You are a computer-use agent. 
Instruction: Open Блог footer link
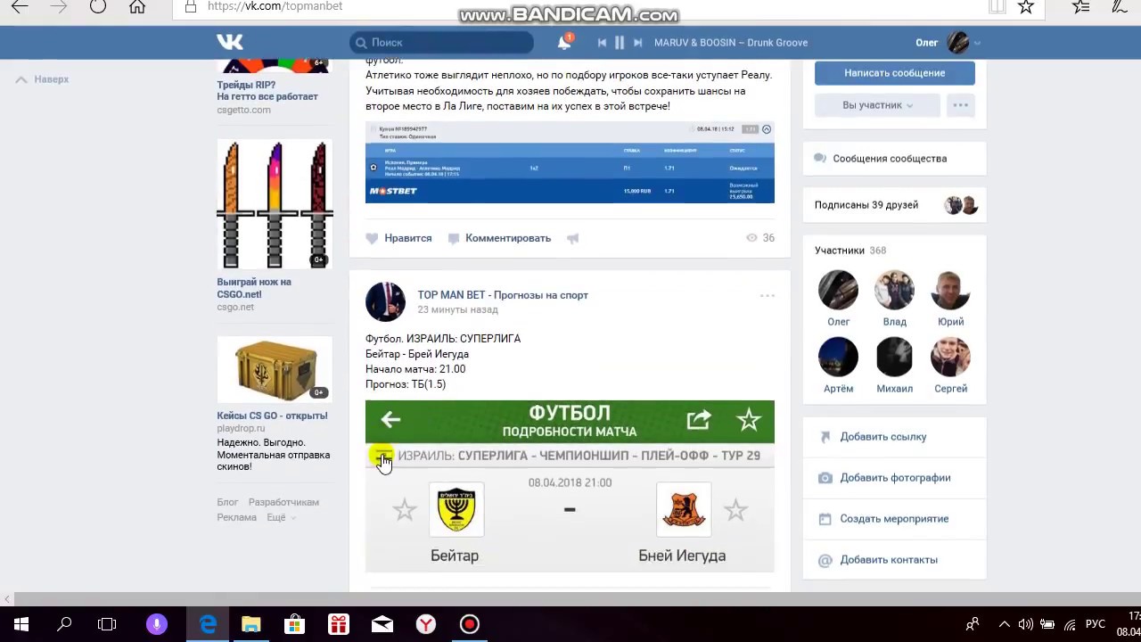[x=227, y=502]
